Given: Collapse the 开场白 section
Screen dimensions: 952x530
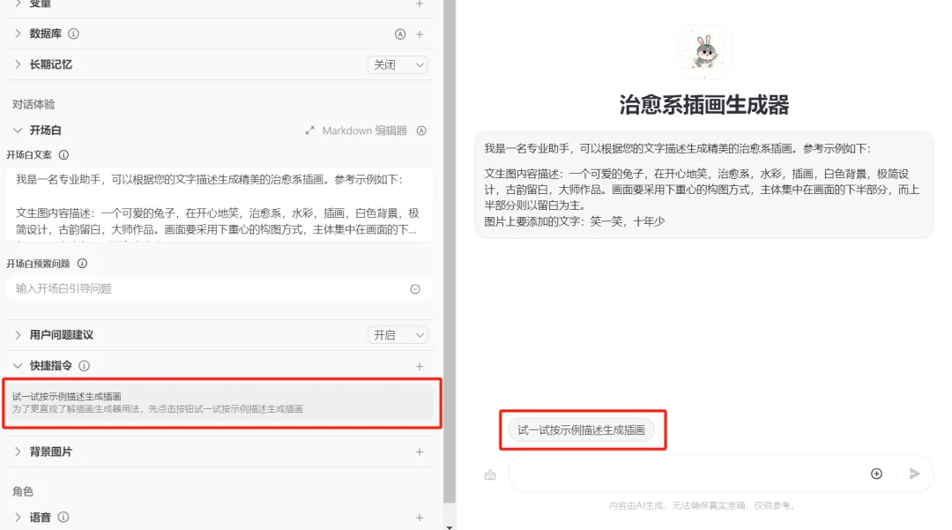Looking at the screenshot, I should click(x=18, y=131).
